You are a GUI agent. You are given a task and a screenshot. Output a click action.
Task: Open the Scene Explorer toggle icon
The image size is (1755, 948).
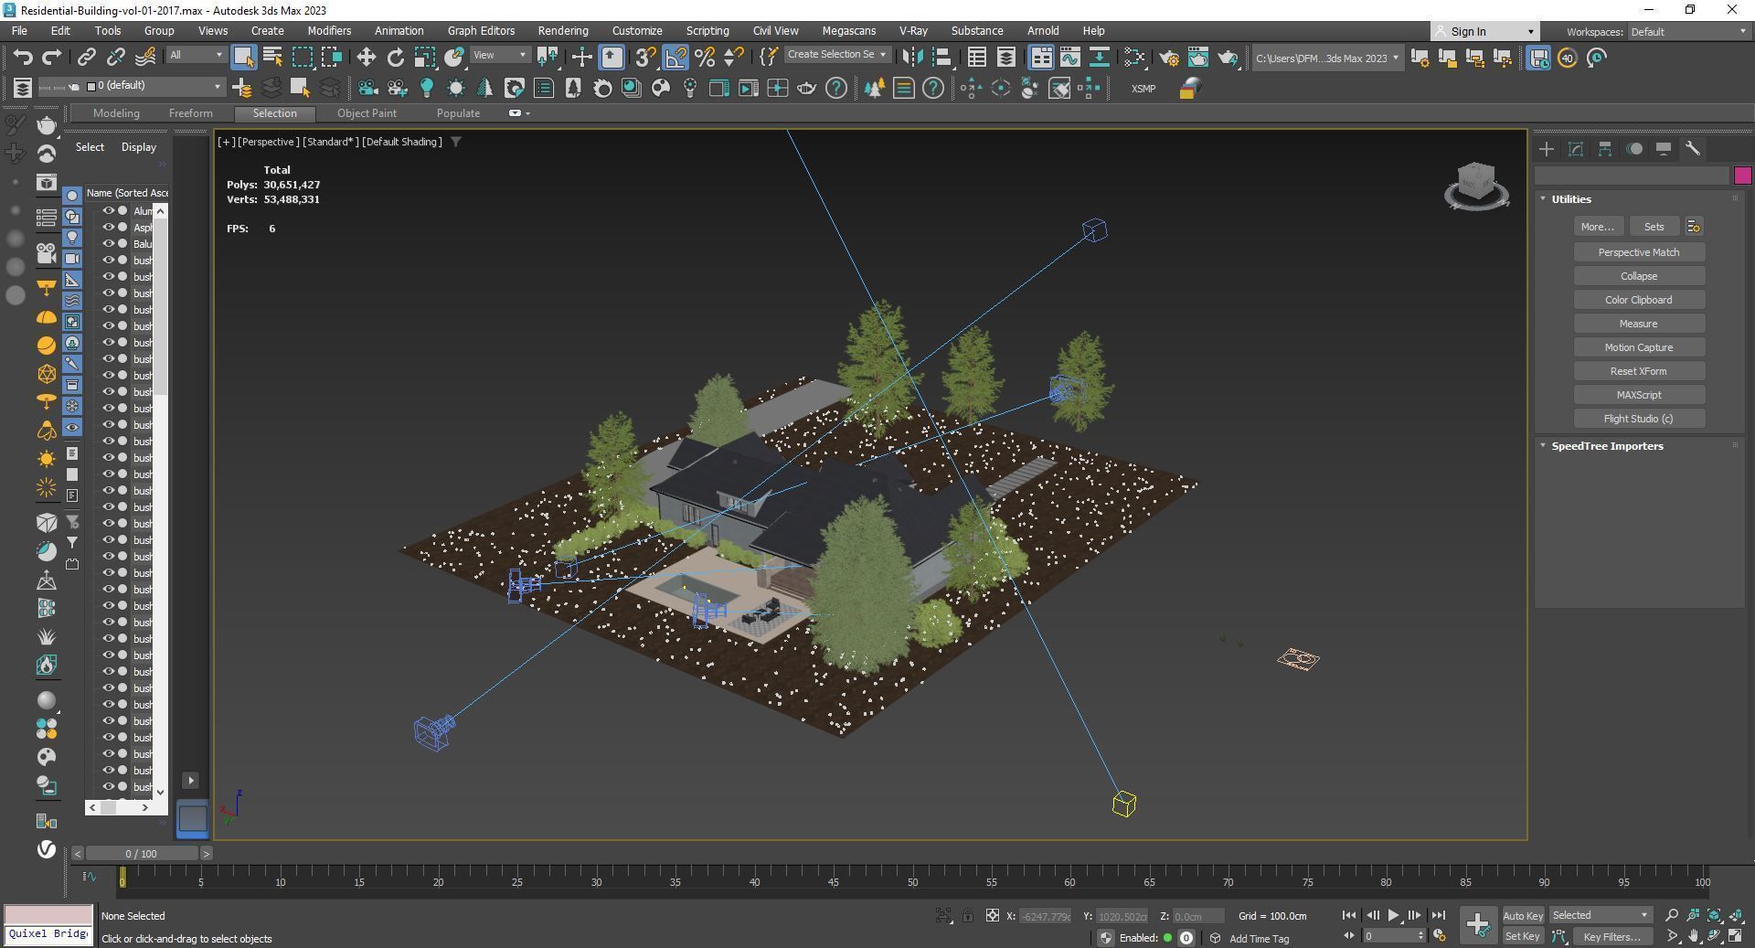pos(976,58)
